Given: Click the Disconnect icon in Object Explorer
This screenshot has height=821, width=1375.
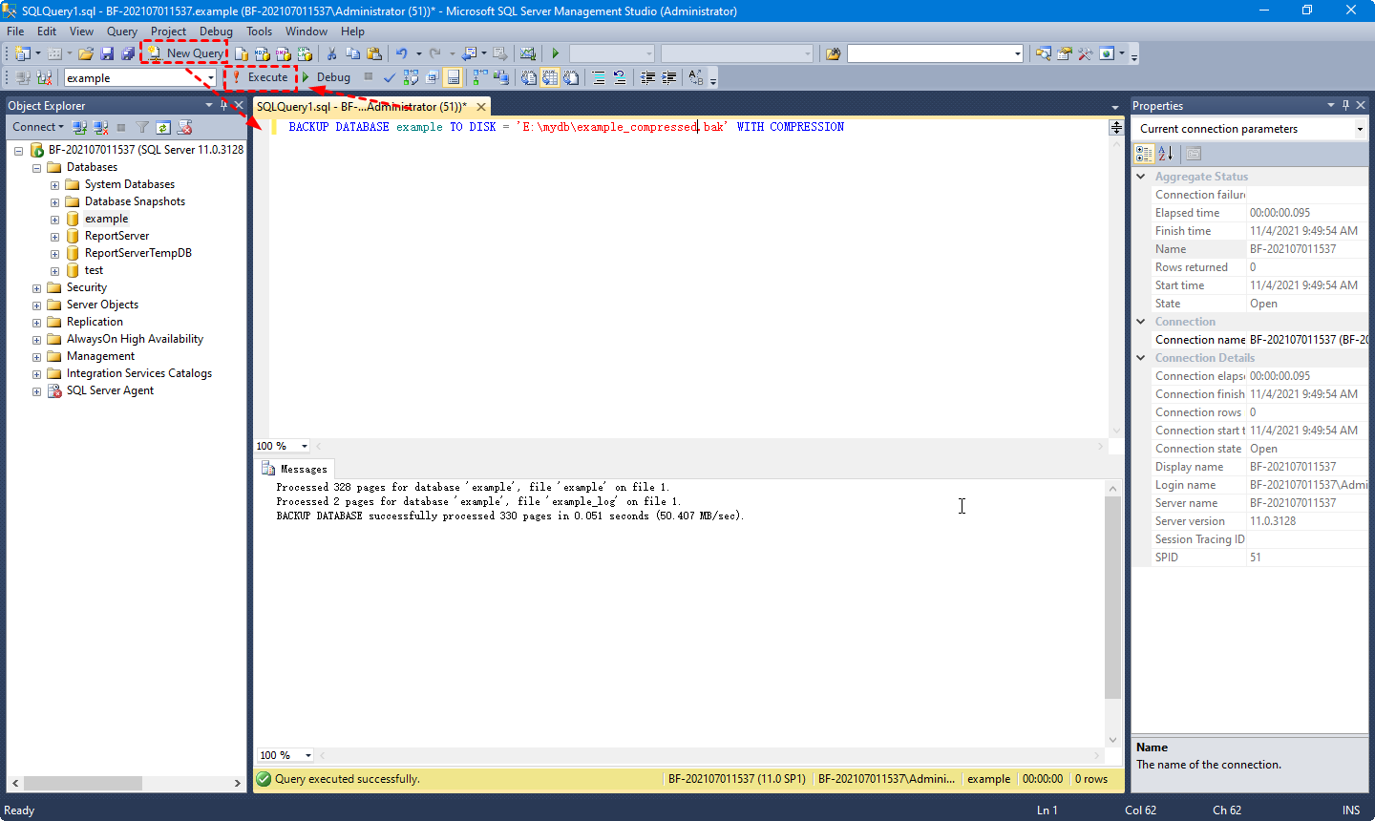Looking at the screenshot, I should point(100,127).
